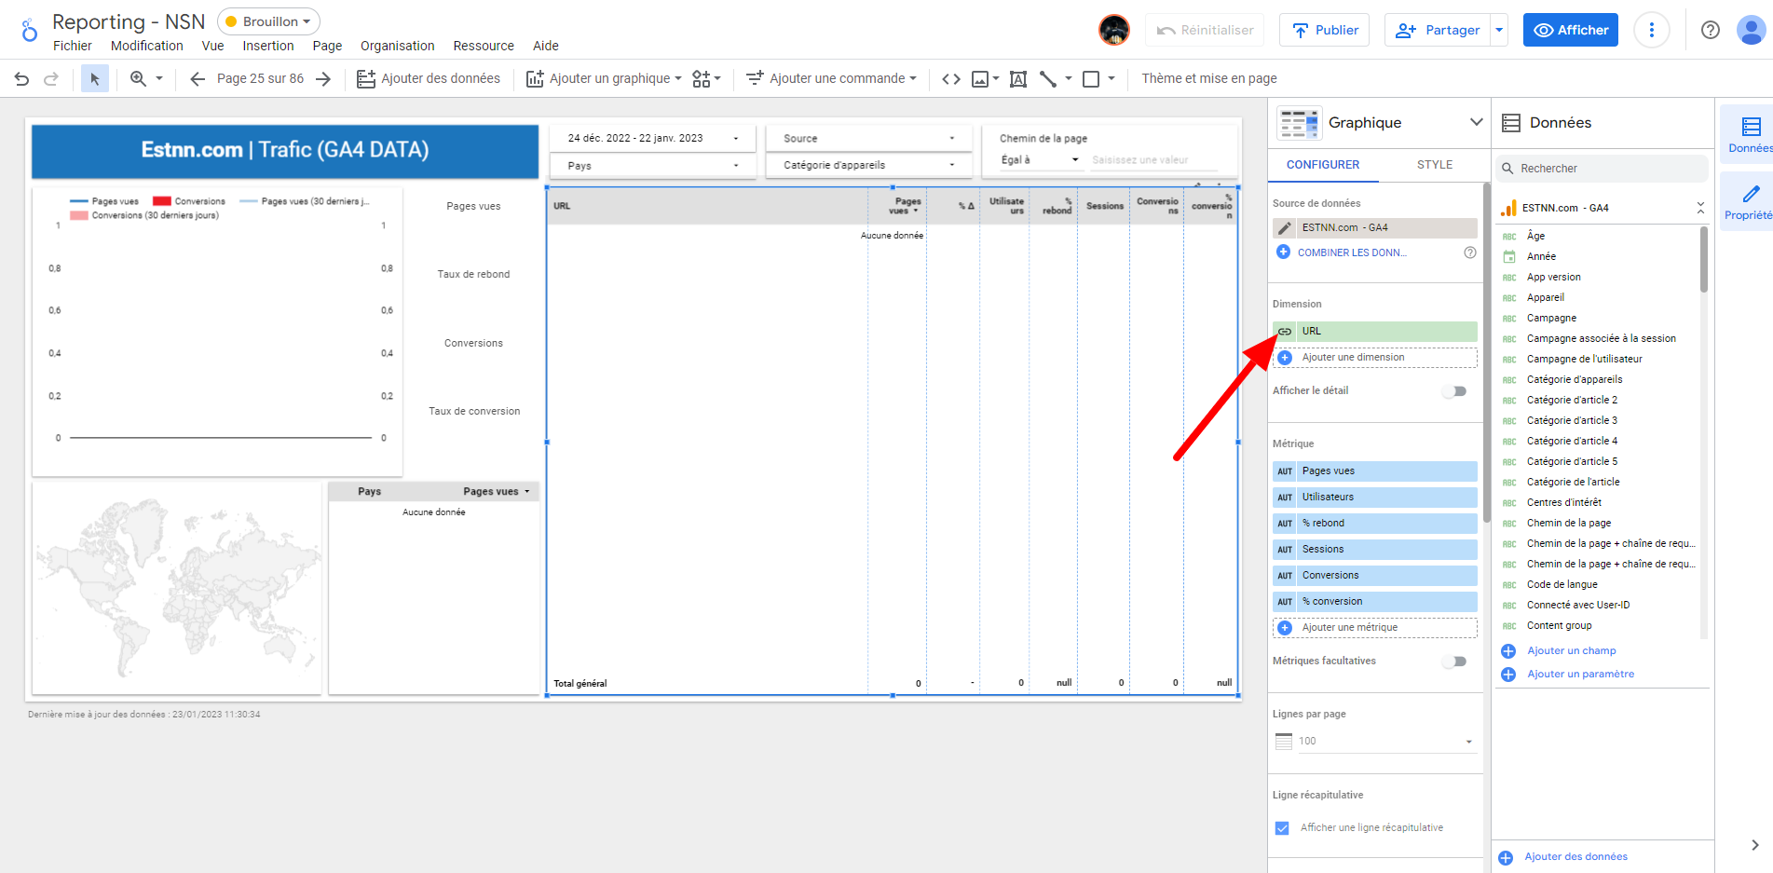This screenshot has height=873, width=1773.
Task: Switch to the STYLE tab
Action: coord(1434,165)
